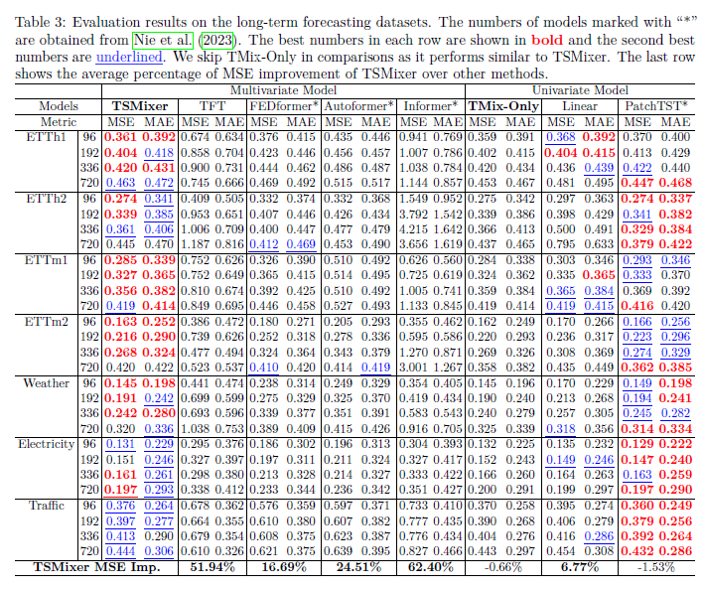
Task: Click the 'Electricity' dataset label
Action: click(x=46, y=444)
